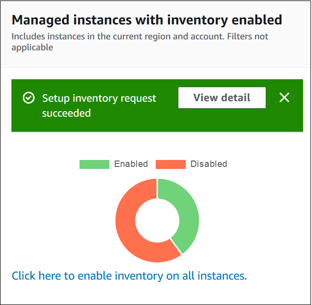This screenshot has width=312, height=305.
Task: Click the success checkmark icon in banner
Action: click(x=29, y=98)
